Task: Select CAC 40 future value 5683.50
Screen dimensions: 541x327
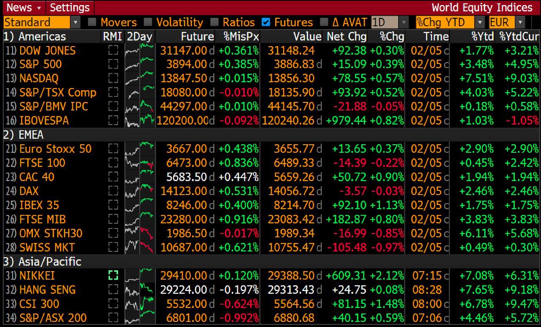Action: [187, 177]
